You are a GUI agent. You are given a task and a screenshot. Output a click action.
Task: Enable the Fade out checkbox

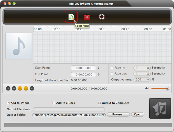click(x=112, y=74)
